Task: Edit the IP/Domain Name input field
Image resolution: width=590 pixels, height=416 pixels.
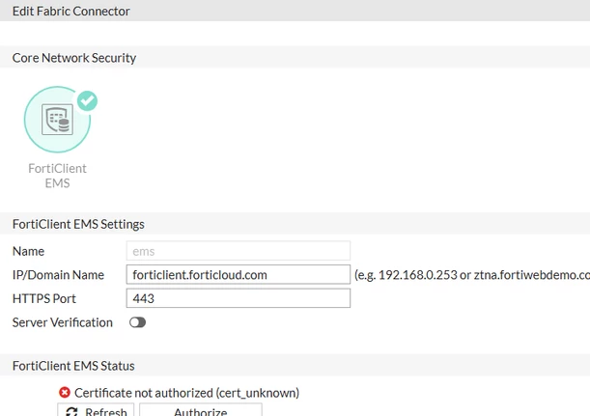Action: [x=239, y=274]
